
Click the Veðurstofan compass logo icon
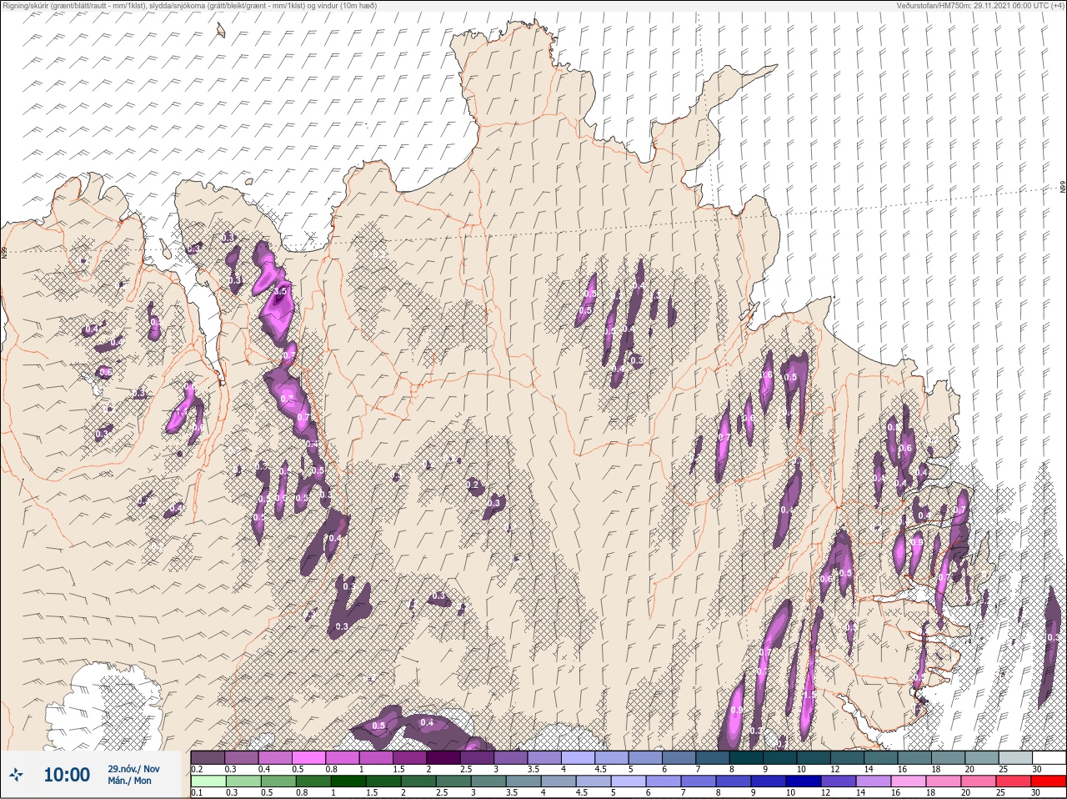pyautogui.click(x=16, y=776)
